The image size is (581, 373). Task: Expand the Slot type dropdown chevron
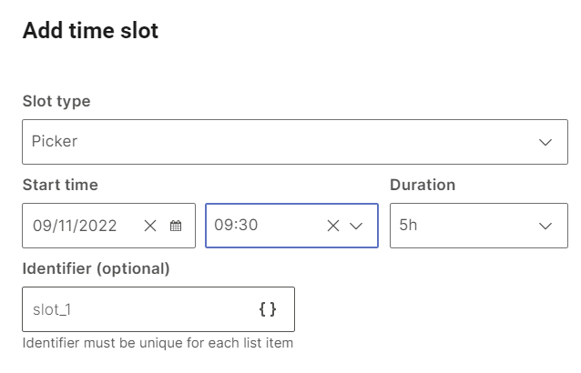click(x=545, y=142)
